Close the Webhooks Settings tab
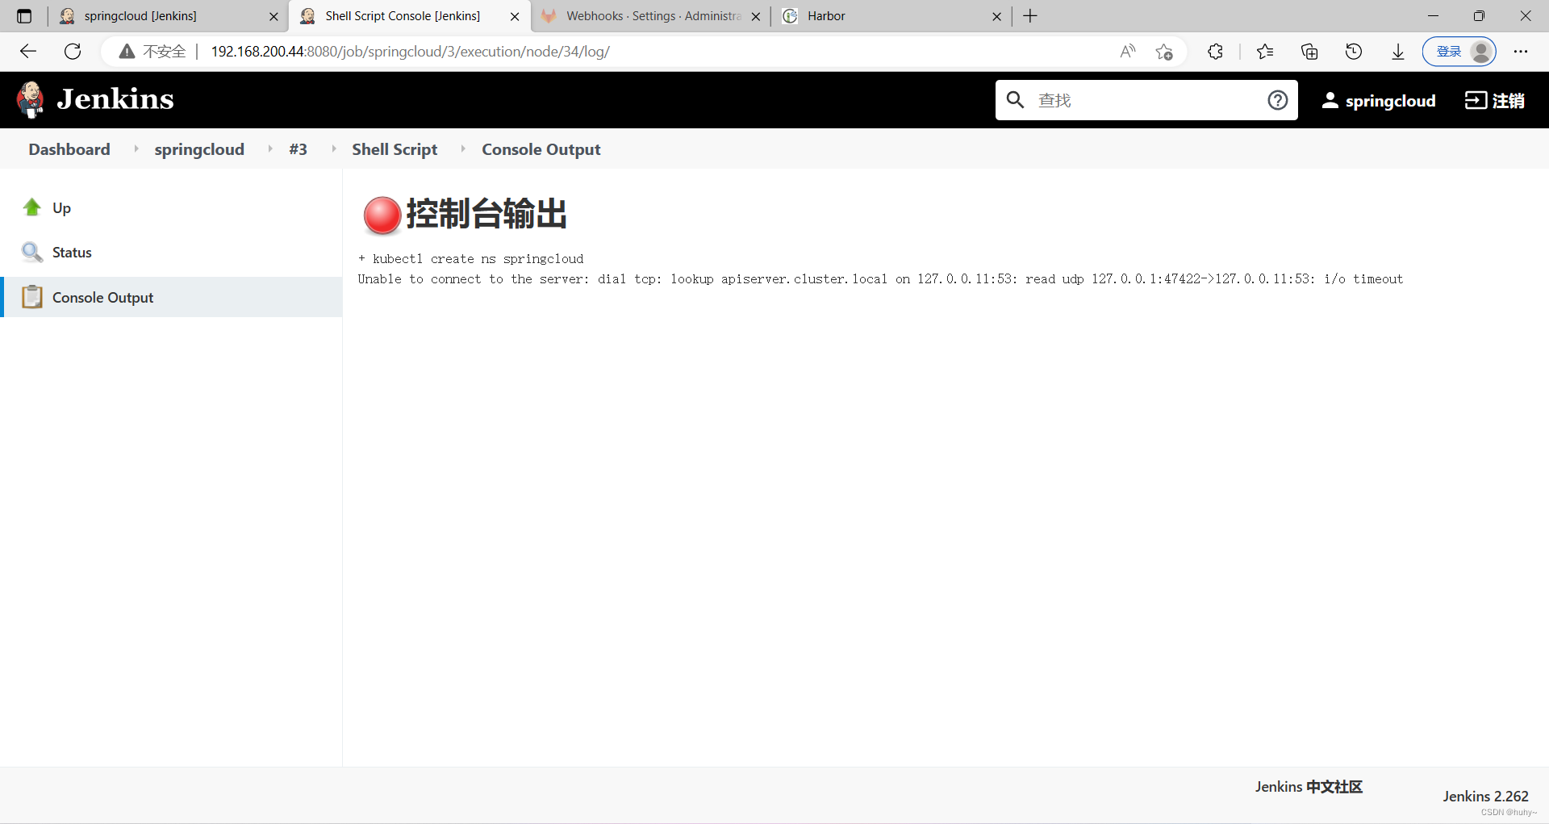The height and width of the screenshot is (824, 1549). (756, 16)
